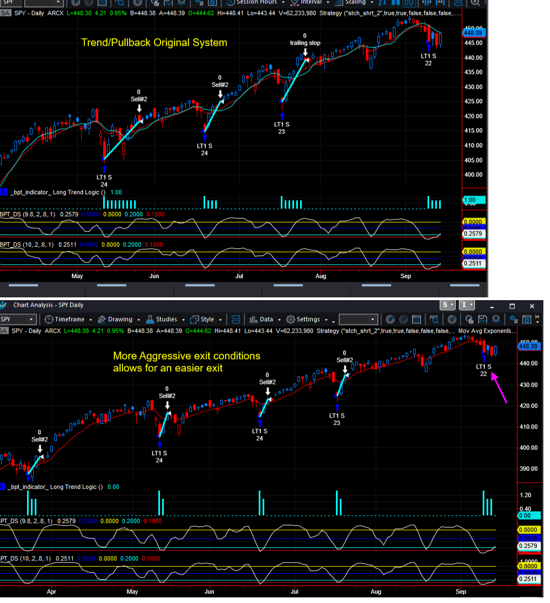Click the window-with-gear icon in lower toolbar
The width and height of the screenshot is (550, 603).
click(526, 319)
